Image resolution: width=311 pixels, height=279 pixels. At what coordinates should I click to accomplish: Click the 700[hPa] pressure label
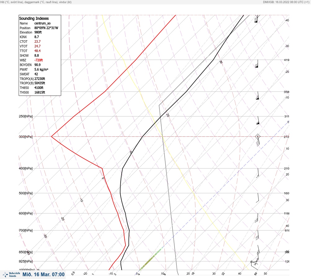coord(26,230)
